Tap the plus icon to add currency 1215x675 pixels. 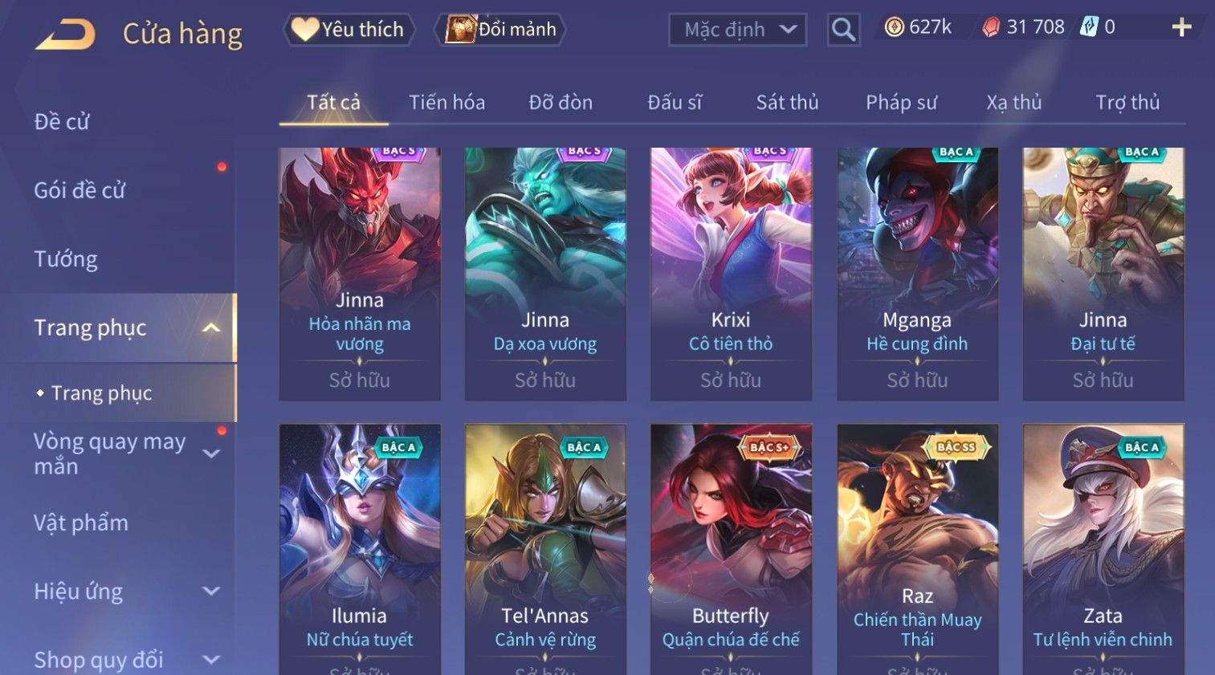tap(1181, 28)
